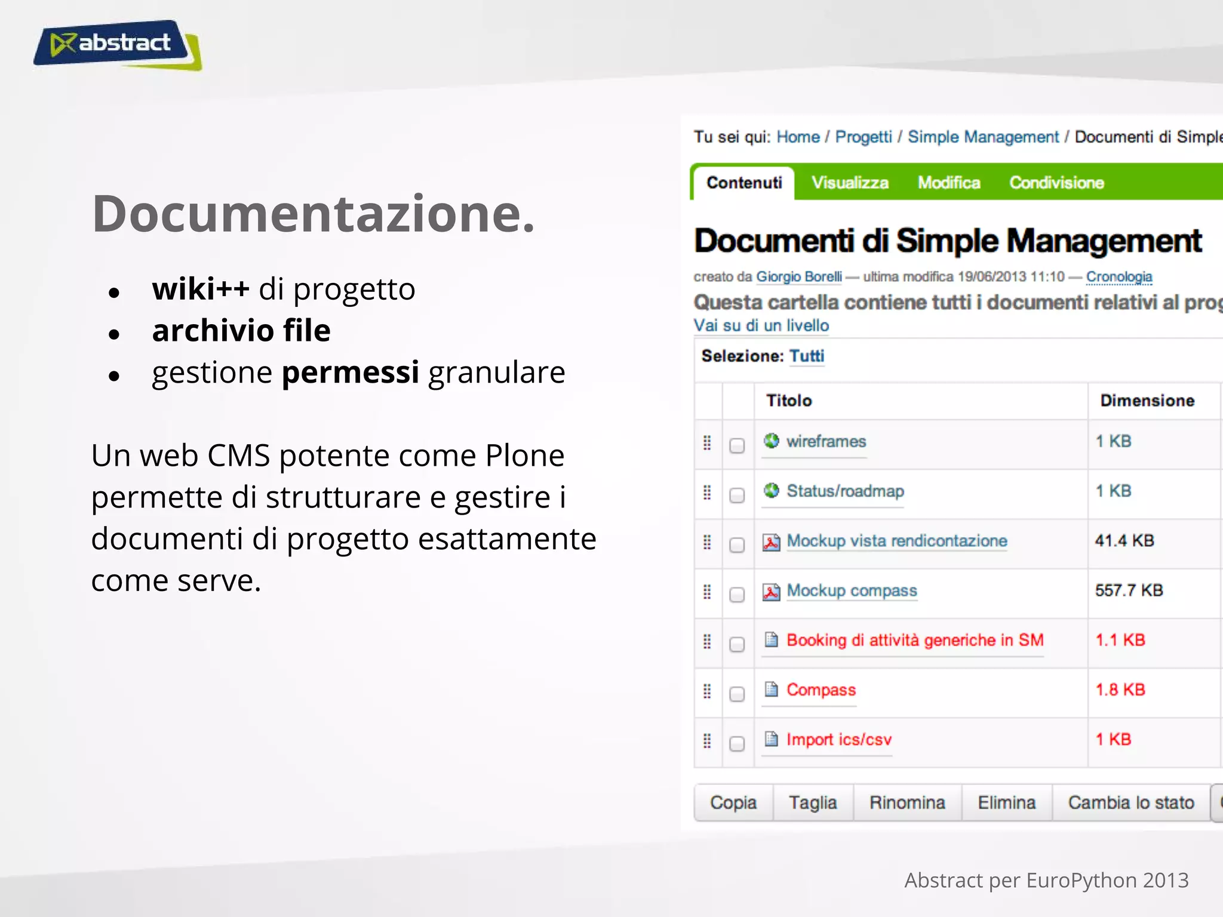Image resolution: width=1223 pixels, height=917 pixels.
Task: Check the Status/roadmap row checkbox
Action: [x=738, y=496]
